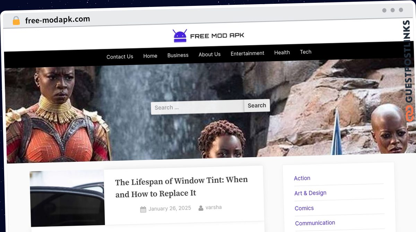Viewport: 416px width, 232px height.
Task: Open the Comics category link
Action: 304,208
